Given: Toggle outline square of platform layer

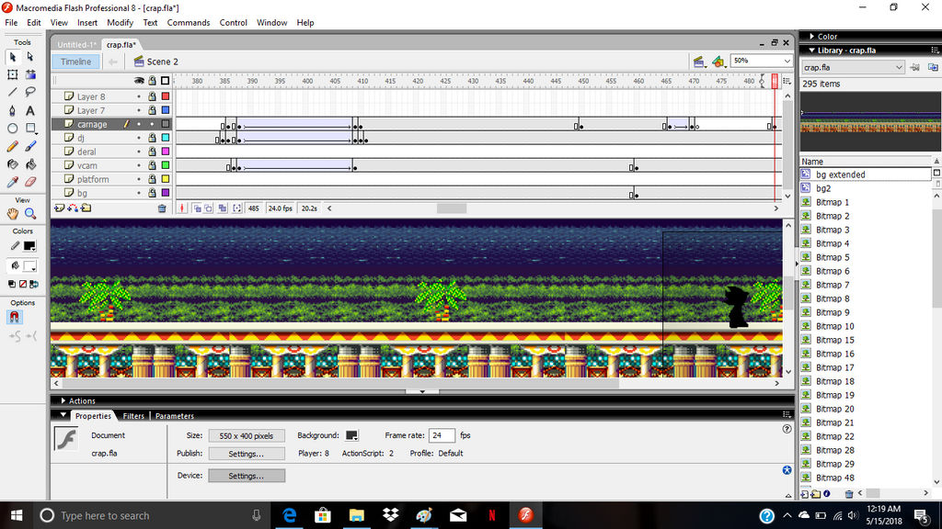Looking at the screenshot, I should (x=166, y=179).
